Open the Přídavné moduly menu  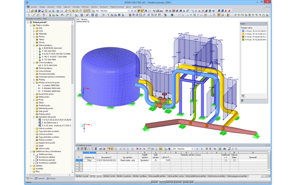117,7
